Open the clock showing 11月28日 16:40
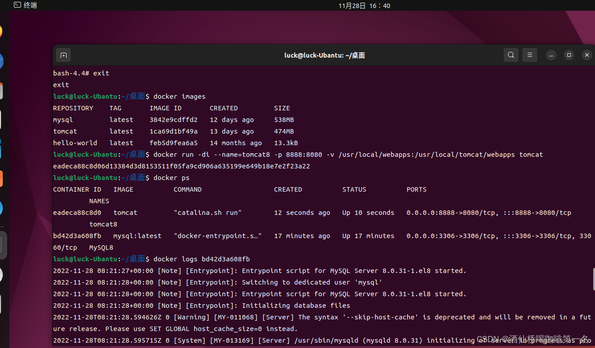This screenshot has height=348, width=595. [x=364, y=5]
